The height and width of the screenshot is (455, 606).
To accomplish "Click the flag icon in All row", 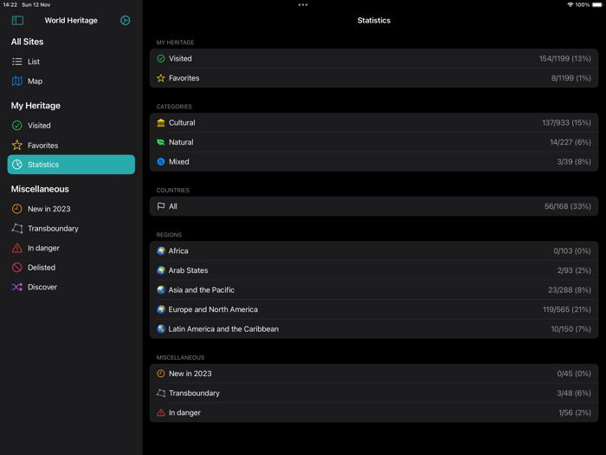I will pos(161,206).
